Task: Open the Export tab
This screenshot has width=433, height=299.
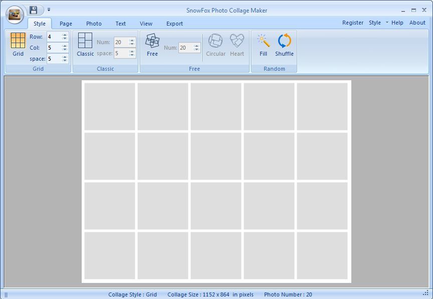Action: click(x=174, y=24)
